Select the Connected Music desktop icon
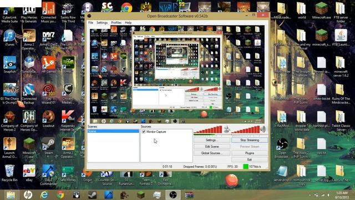 click(x=48, y=12)
